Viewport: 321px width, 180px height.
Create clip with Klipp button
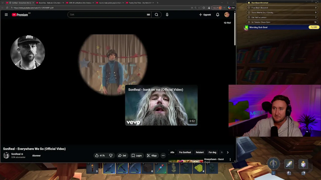(152, 155)
